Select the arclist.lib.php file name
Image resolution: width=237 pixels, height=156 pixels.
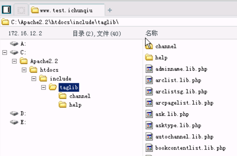[178, 80]
